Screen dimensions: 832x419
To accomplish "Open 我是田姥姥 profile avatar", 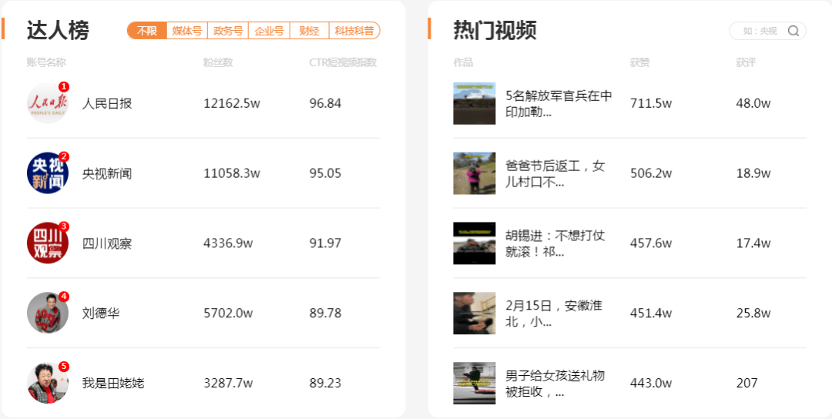I will [x=48, y=383].
